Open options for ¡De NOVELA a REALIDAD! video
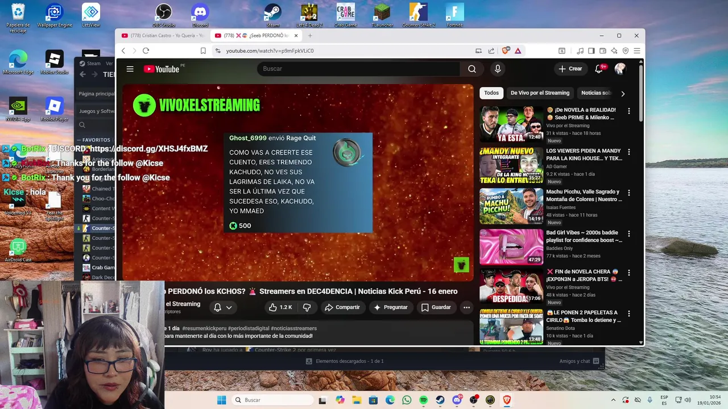The height and width of the screenshot is (409, 728). 628,111
